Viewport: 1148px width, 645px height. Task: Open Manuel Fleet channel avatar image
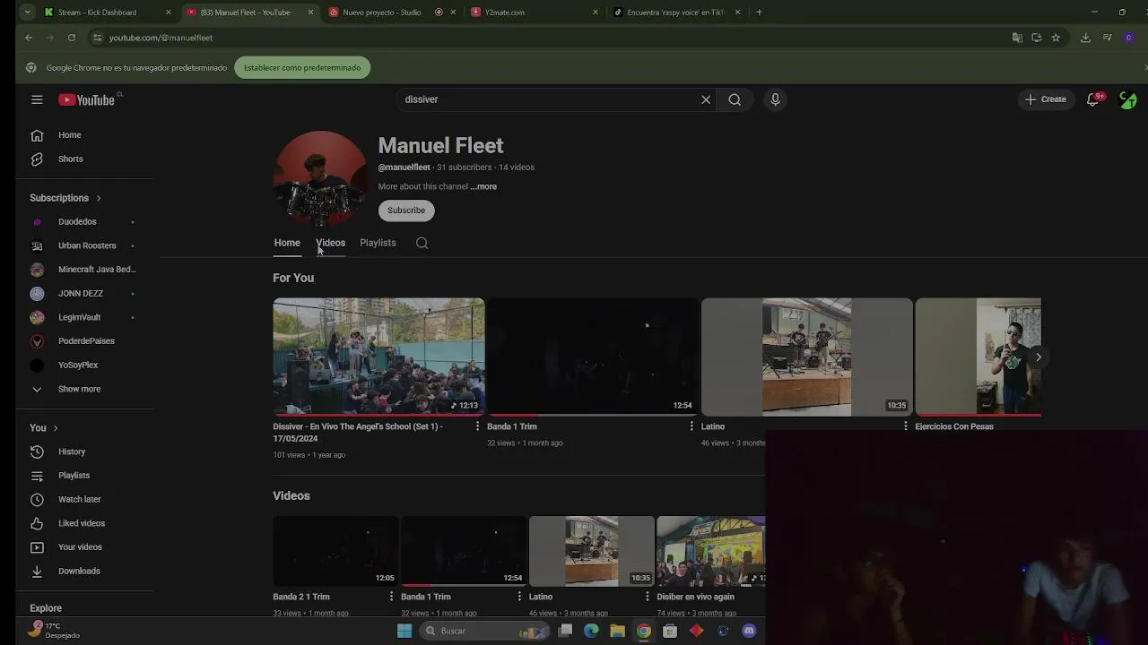click(x=320, y=178)
